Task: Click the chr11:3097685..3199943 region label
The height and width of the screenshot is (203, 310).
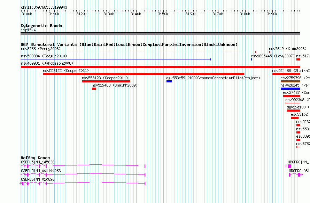Action: (44, 7)
